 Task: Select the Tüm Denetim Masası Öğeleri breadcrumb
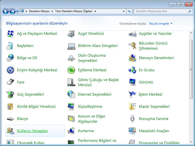click(x=74, y=11)
